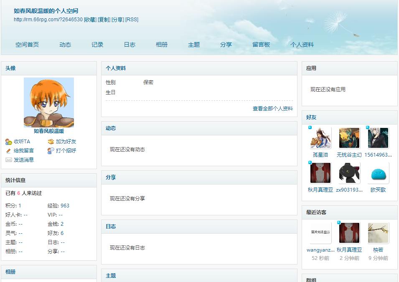Click the 个人资料 panel heading
Viewport: 399px width, 282px height.
pos(116,68)
